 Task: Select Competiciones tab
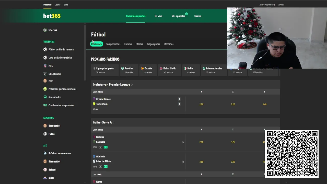click(113, 44)
